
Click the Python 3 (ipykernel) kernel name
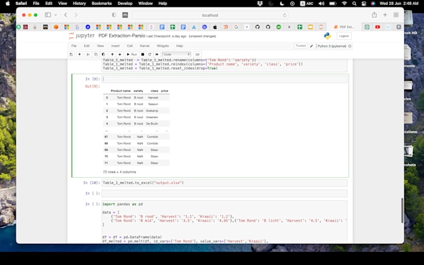(x=332, y=46)
